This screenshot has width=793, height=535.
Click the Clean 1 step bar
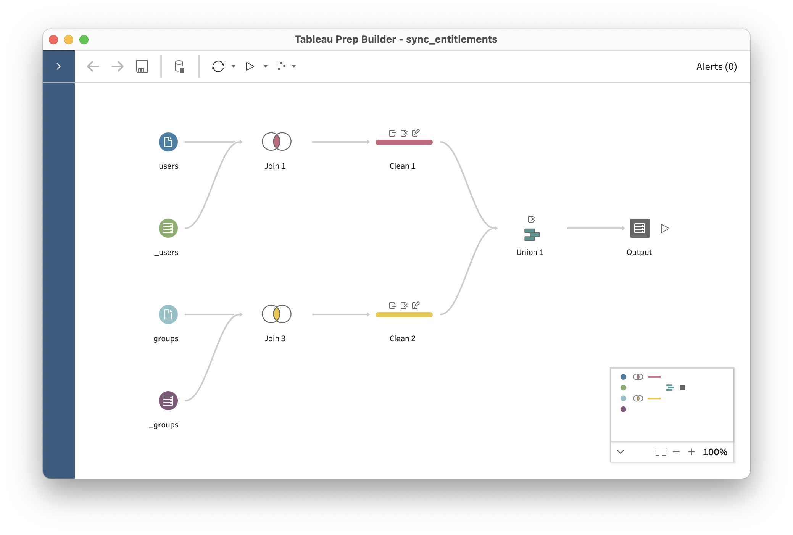[404, 142]
